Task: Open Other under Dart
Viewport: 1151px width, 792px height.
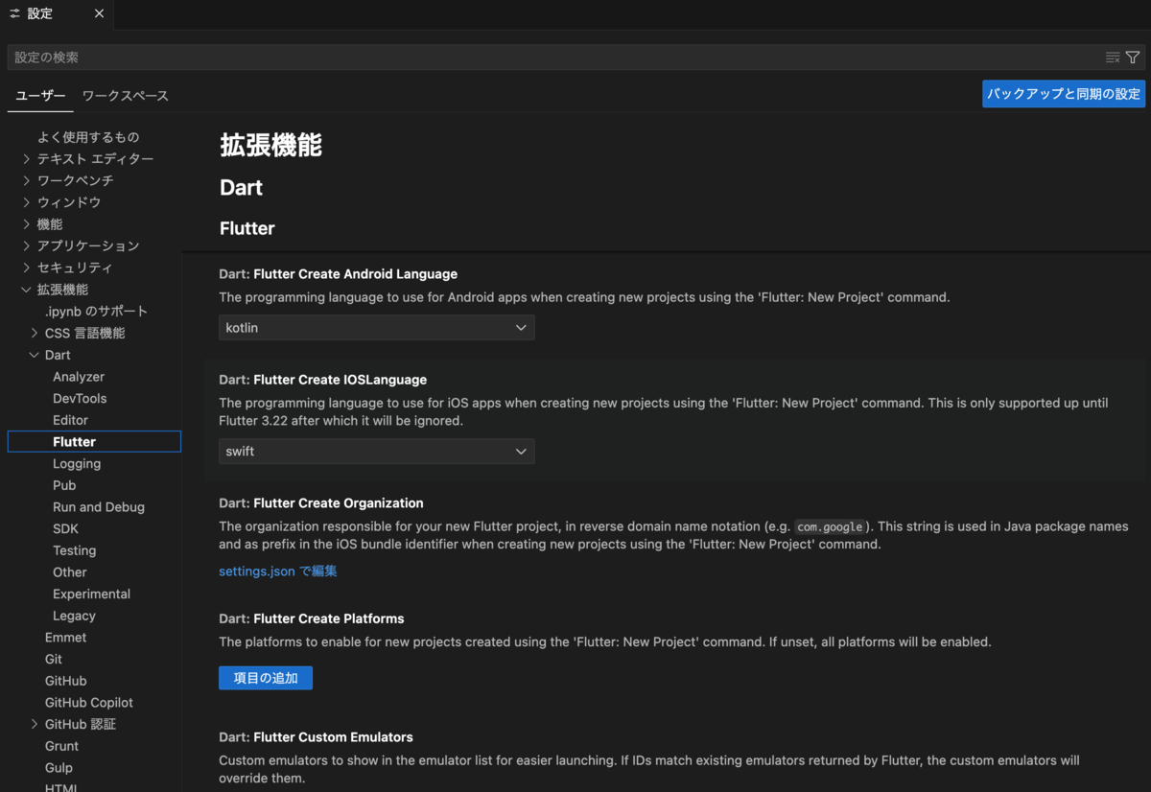Action: point(70,572)
